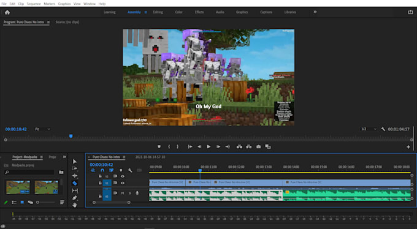Switch Project panel to List view

14,203
